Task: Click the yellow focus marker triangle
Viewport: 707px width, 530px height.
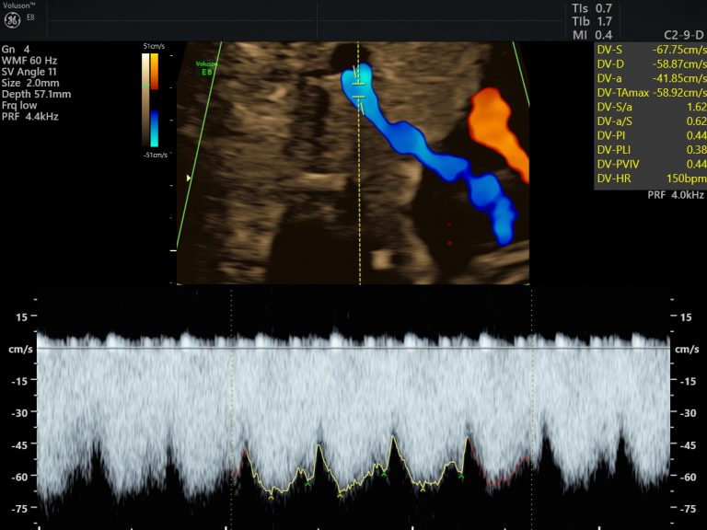Action: coord(190,179)
